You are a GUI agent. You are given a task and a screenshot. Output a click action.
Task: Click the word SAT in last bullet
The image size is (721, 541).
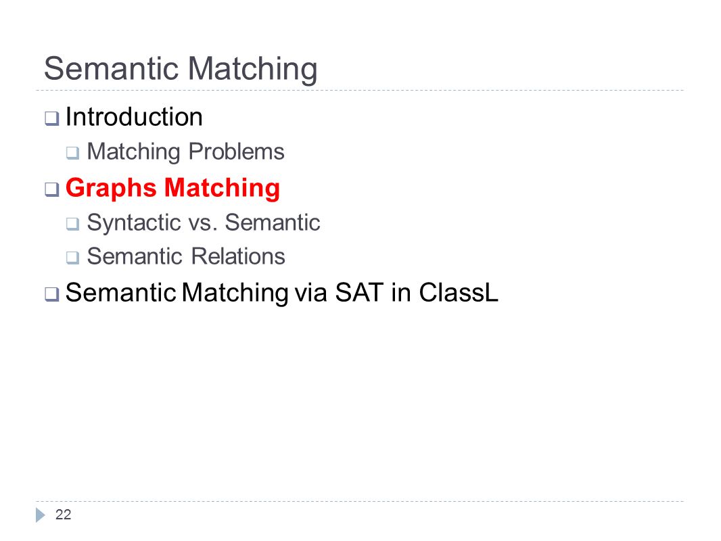pos(359,292)
